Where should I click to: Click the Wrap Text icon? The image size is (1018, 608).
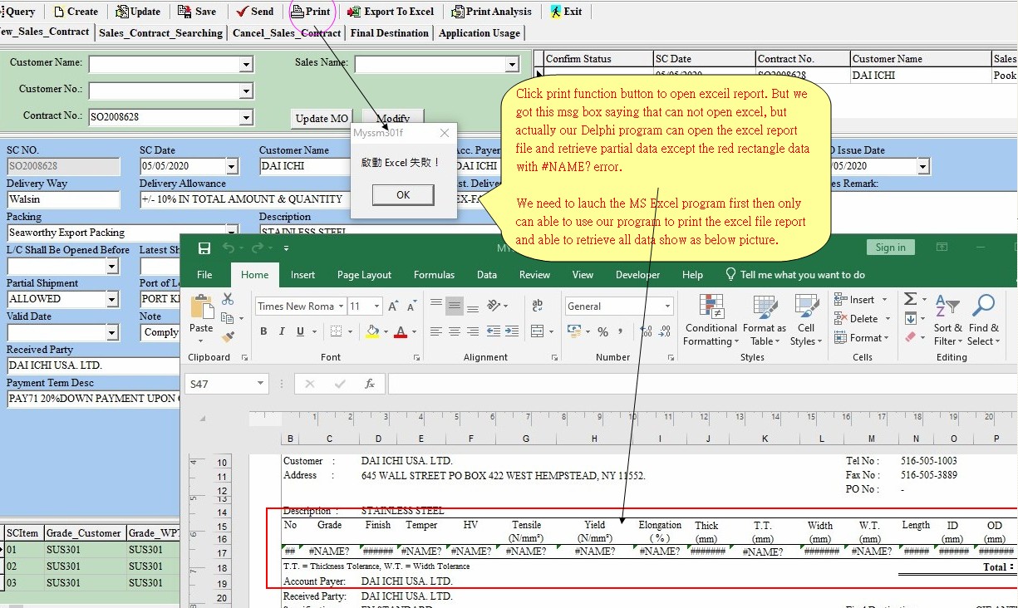537,306
